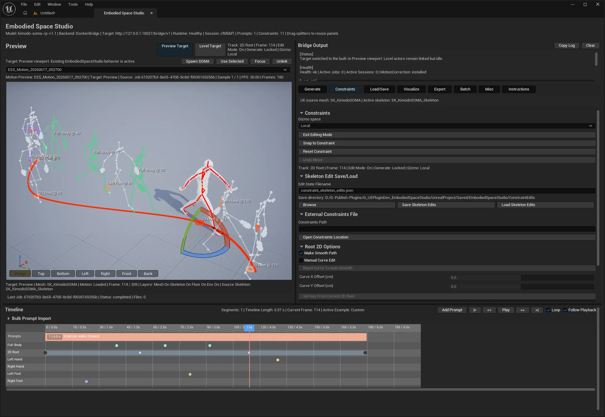Collapse the Skeleton Edit Save/Load section
Viewport: 605px width, 417px height.
302,176
